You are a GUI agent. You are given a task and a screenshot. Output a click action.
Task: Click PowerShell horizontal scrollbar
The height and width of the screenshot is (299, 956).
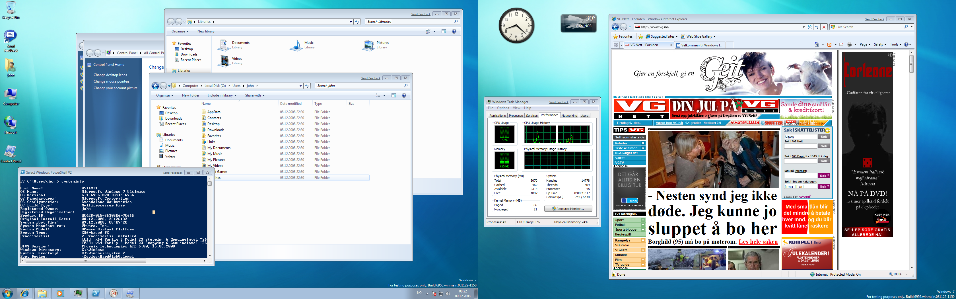(x=114, y=261)
